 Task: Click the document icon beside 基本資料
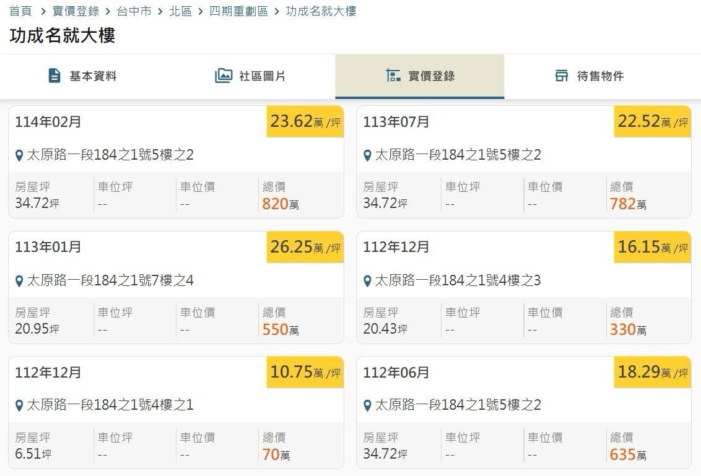54,76
